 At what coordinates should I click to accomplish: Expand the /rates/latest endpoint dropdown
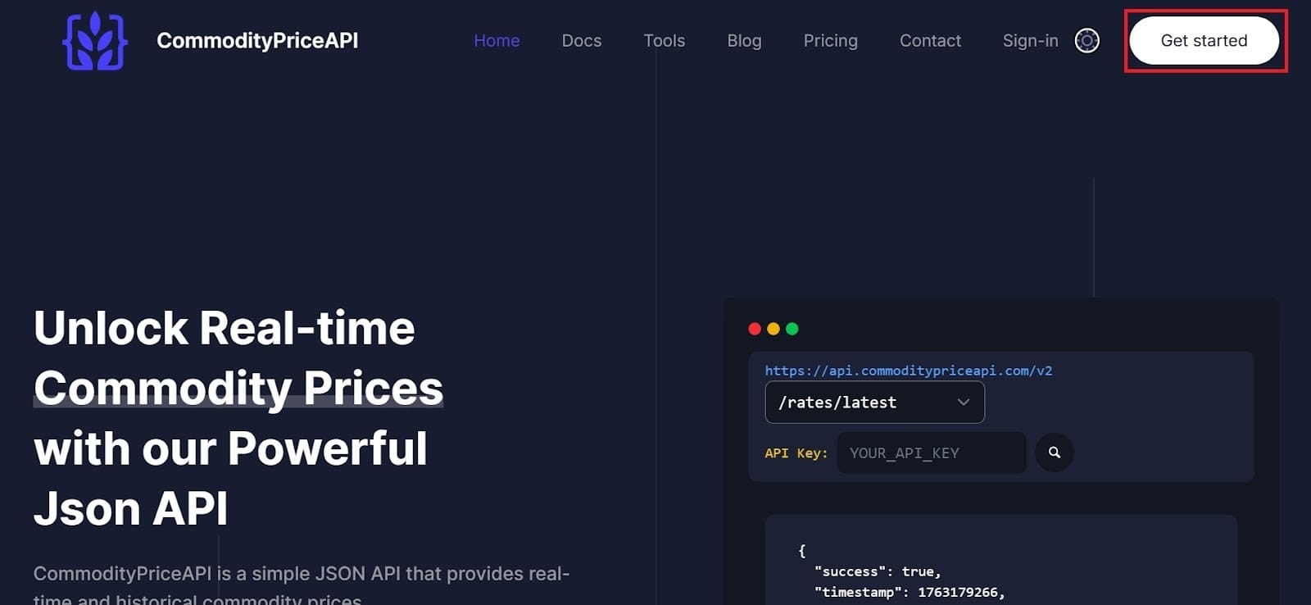[874, 403]
